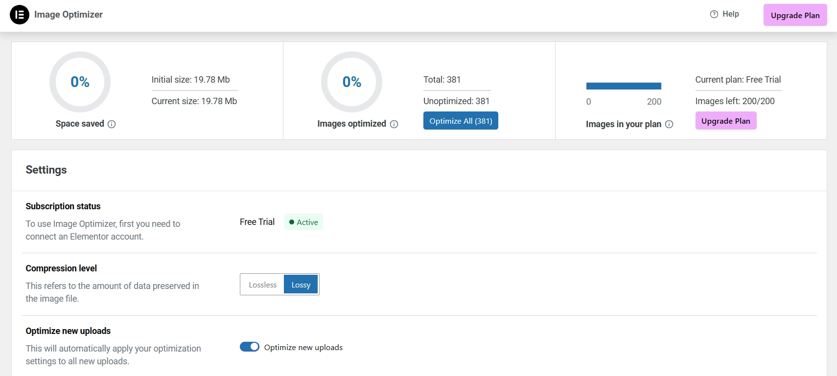The width and height of the screenshot is (837, 376).
Task: Toggle the Optimize new uploads switch
Action: pos(250,347)
